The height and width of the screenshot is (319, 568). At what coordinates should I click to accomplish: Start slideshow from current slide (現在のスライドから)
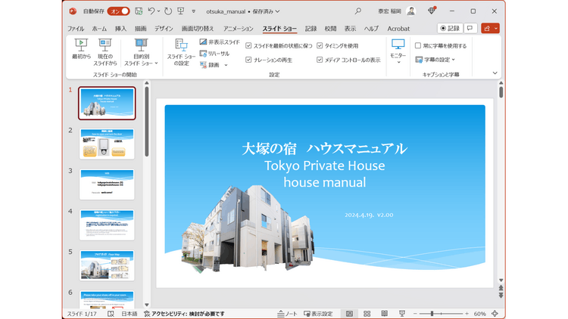pos(105,52)
